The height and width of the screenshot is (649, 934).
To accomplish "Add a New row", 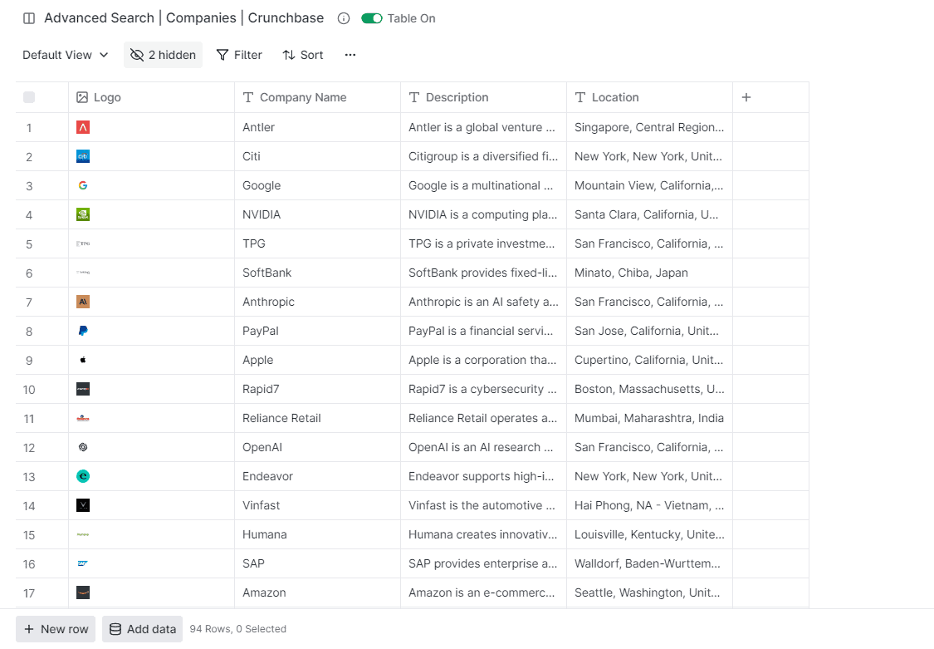I will point(56,629).
